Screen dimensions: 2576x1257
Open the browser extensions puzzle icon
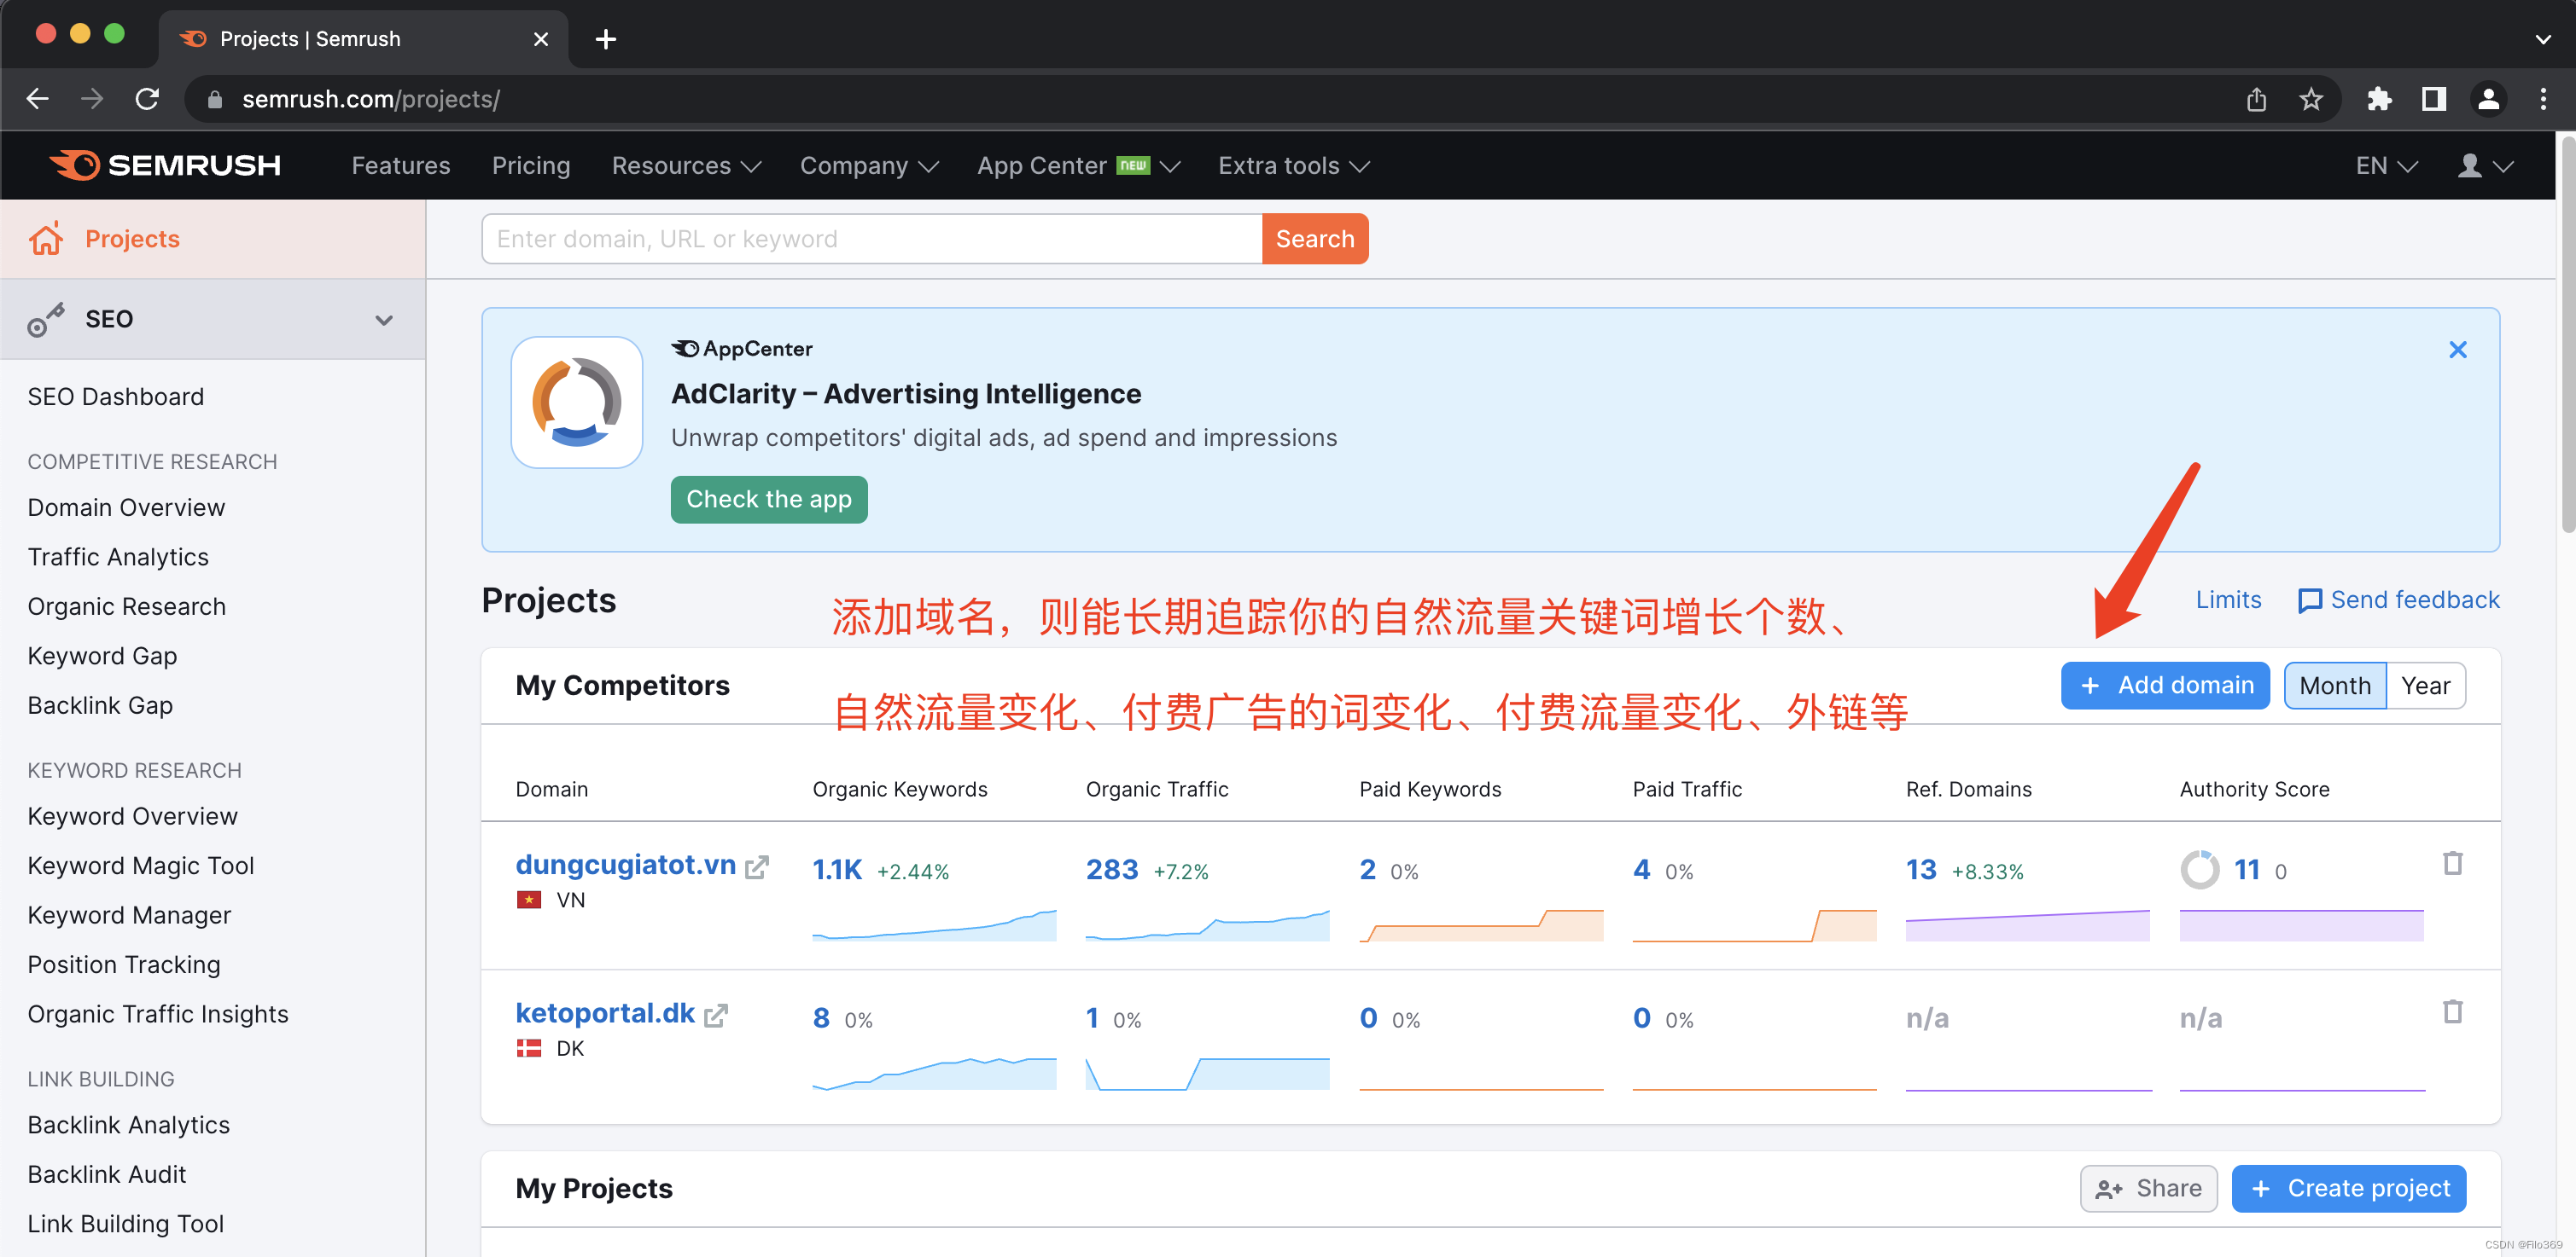click(x=2379, y=99)
